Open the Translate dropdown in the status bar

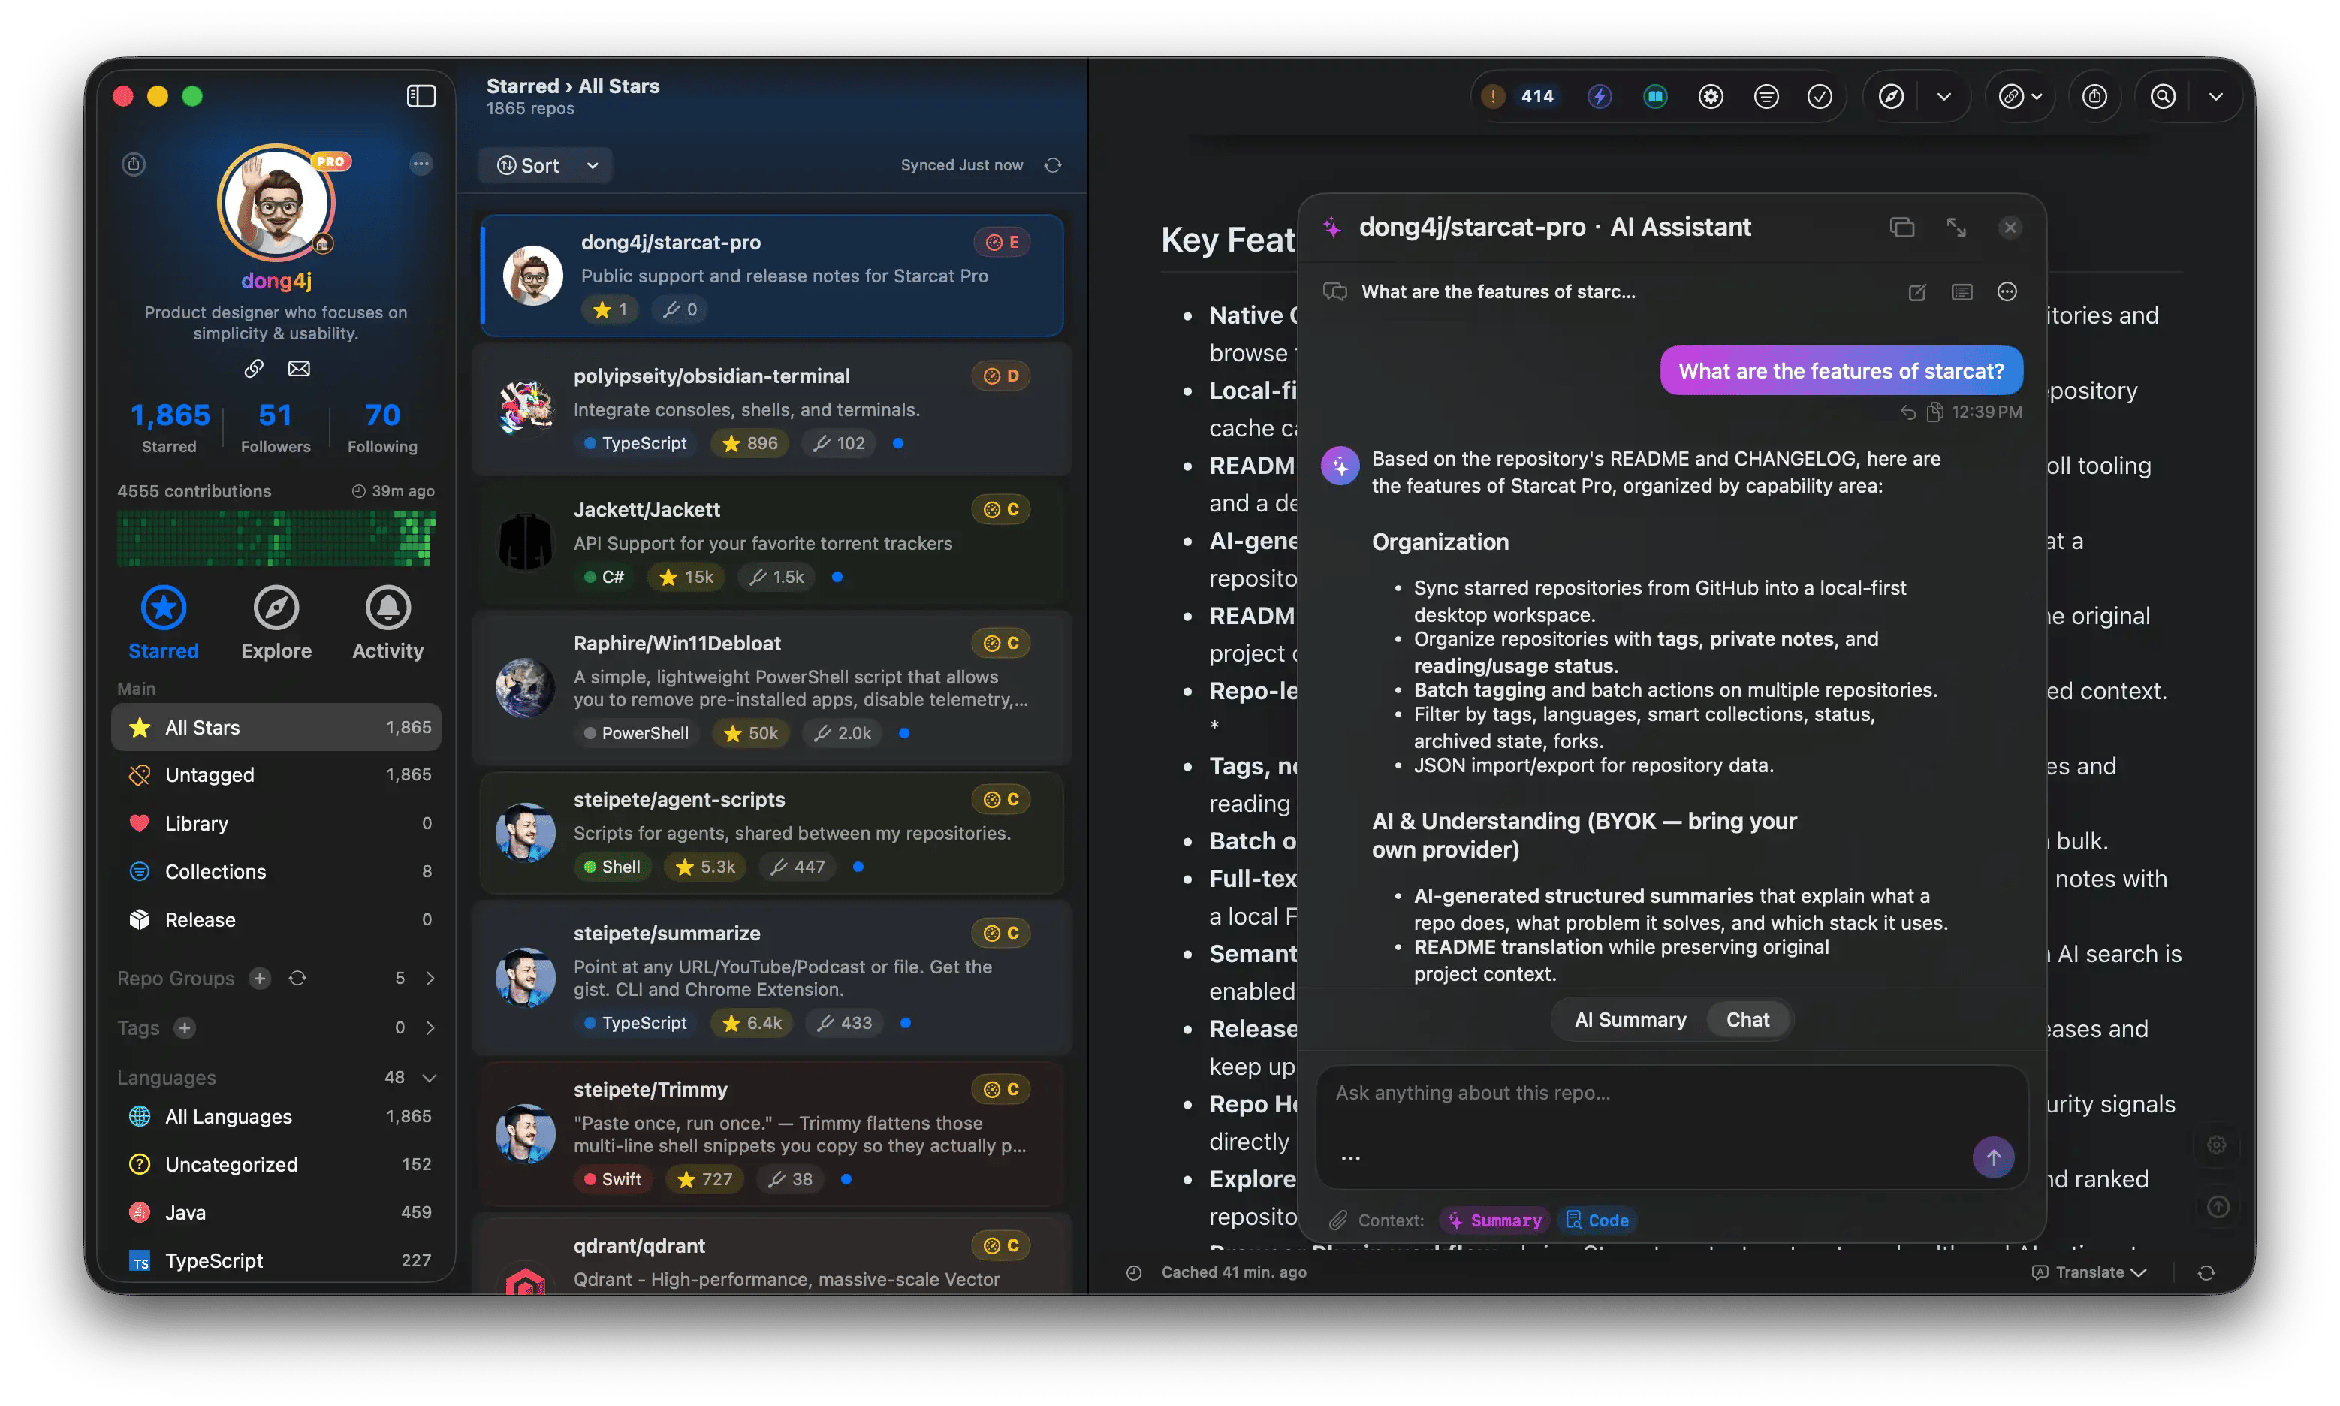pyautogui.click(x=2089, y=1272)
